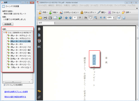Click the results list horizontal scrollbar
The image size is (139, 101).
(13, 82)
